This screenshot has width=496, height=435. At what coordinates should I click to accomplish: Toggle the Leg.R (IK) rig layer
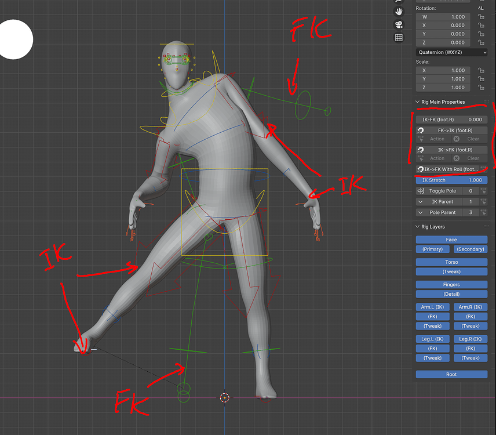click(471, 339)
